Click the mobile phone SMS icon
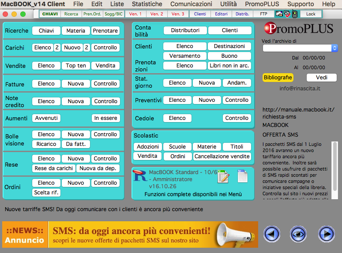This screenshot has height=253, width=342. pos(295,14)
